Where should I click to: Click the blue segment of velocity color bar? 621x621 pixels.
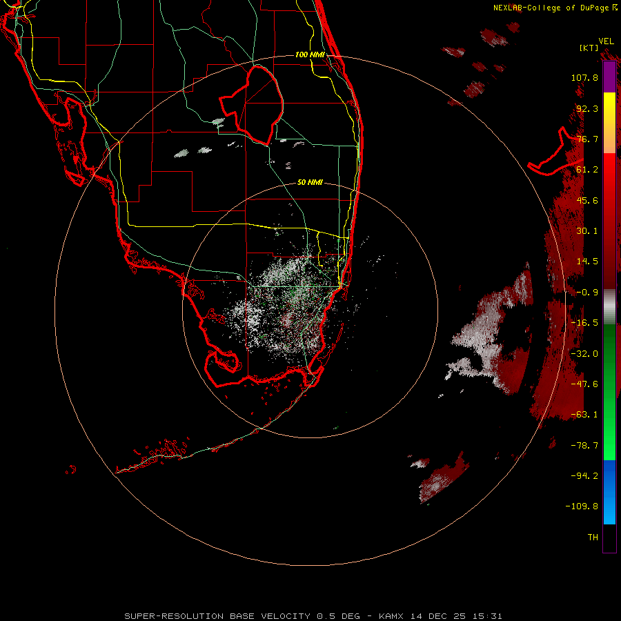pyautogui.click(x=609, y=492)
